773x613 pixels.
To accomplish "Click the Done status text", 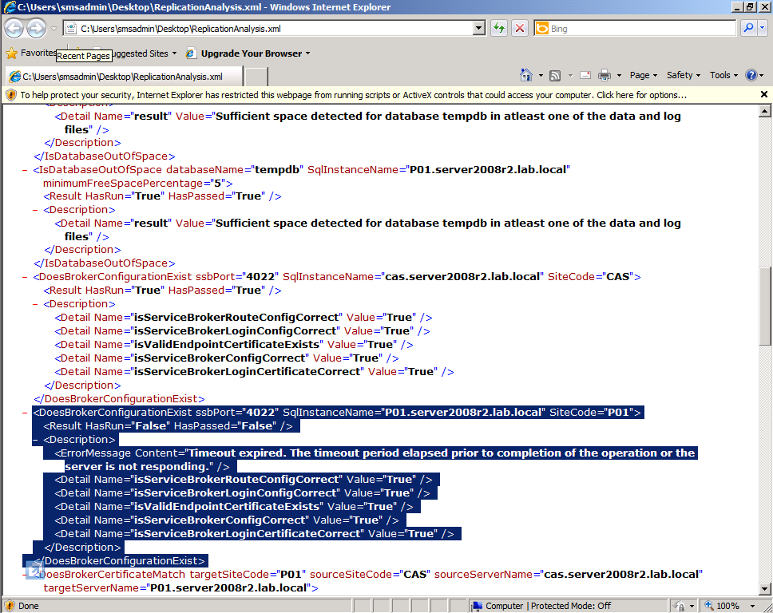I will pyautogui.click(x=28, y=606).
